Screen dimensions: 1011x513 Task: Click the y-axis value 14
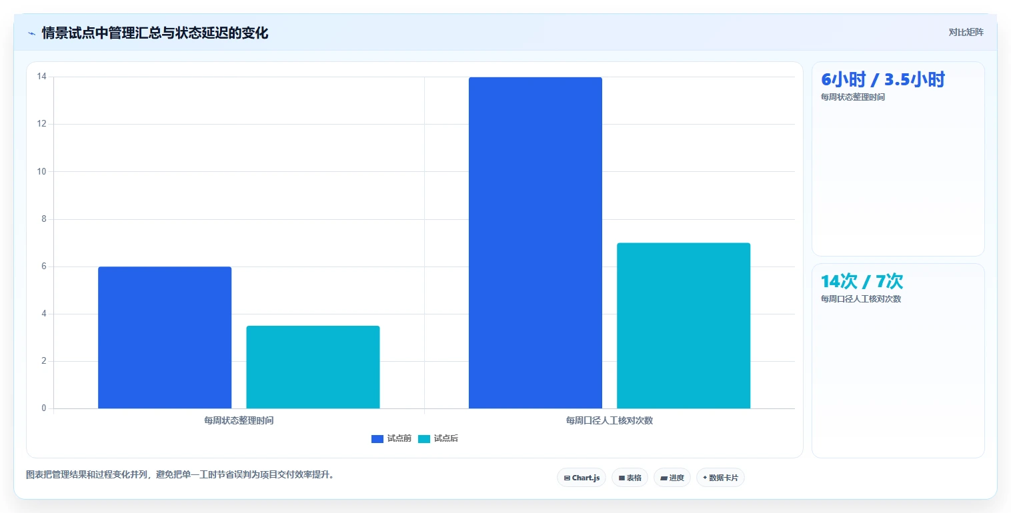pos(41,77)
